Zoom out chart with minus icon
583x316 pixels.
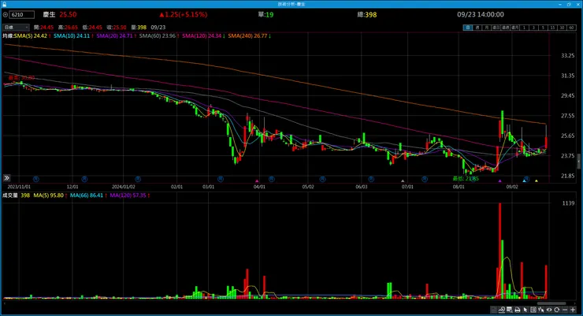click(x=565, y=310)
